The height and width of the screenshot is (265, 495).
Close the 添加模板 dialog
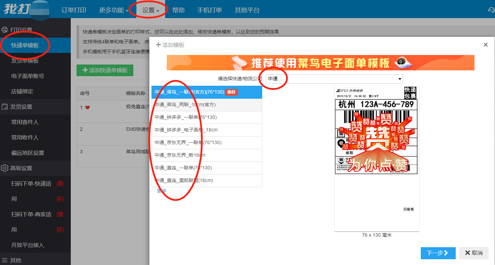pos(485,45)
